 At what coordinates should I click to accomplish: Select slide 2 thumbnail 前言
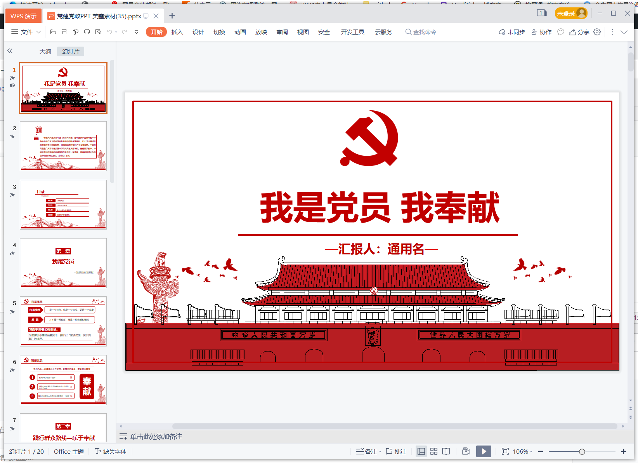tap(63, 146)
